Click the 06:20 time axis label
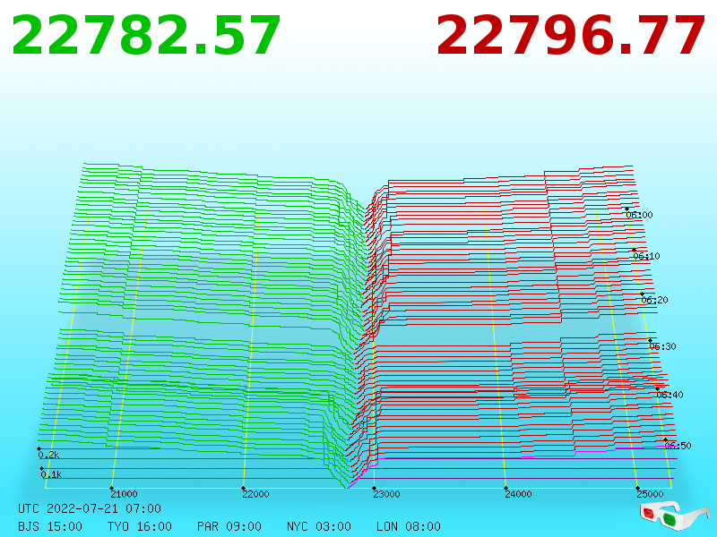The image size is (717, 537). (x=654, y=300)
